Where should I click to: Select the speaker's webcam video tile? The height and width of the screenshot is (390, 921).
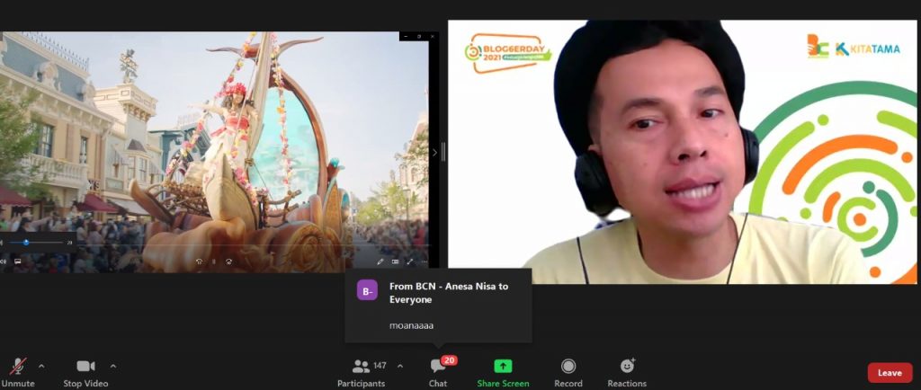point(682,152)
